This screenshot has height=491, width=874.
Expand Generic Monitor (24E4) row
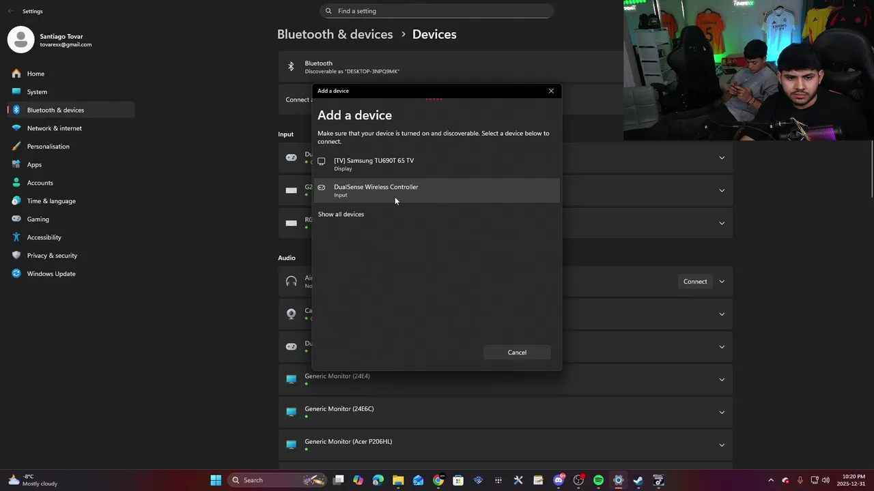pos(722,380)
